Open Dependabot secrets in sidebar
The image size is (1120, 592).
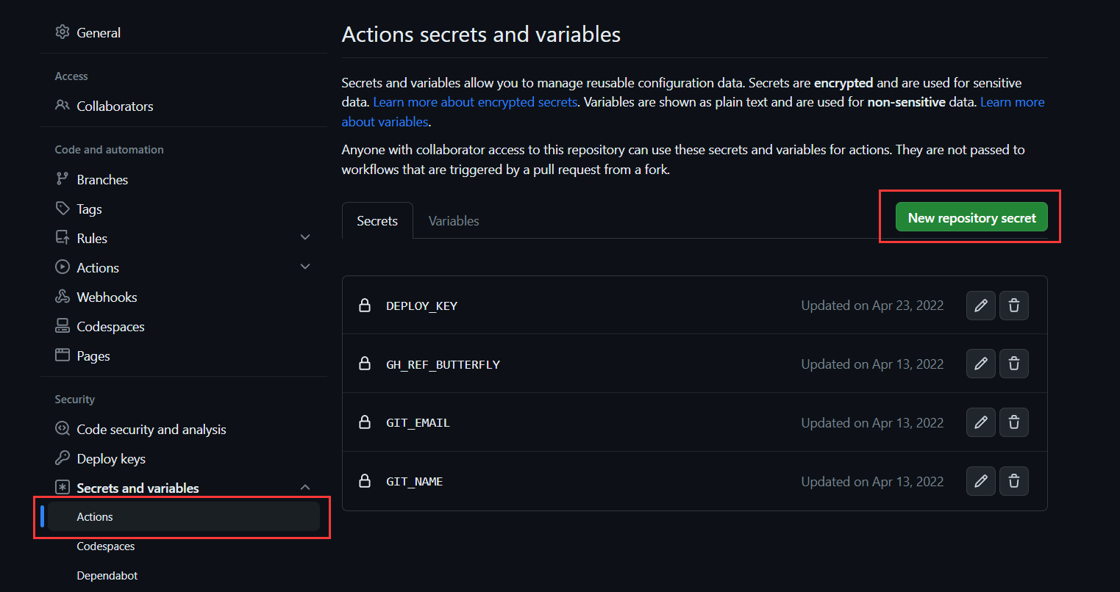point(107,576)
